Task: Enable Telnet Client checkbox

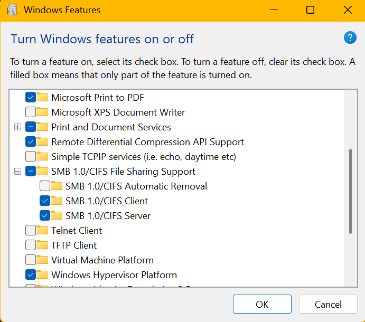Action: [x=31, y=230]
